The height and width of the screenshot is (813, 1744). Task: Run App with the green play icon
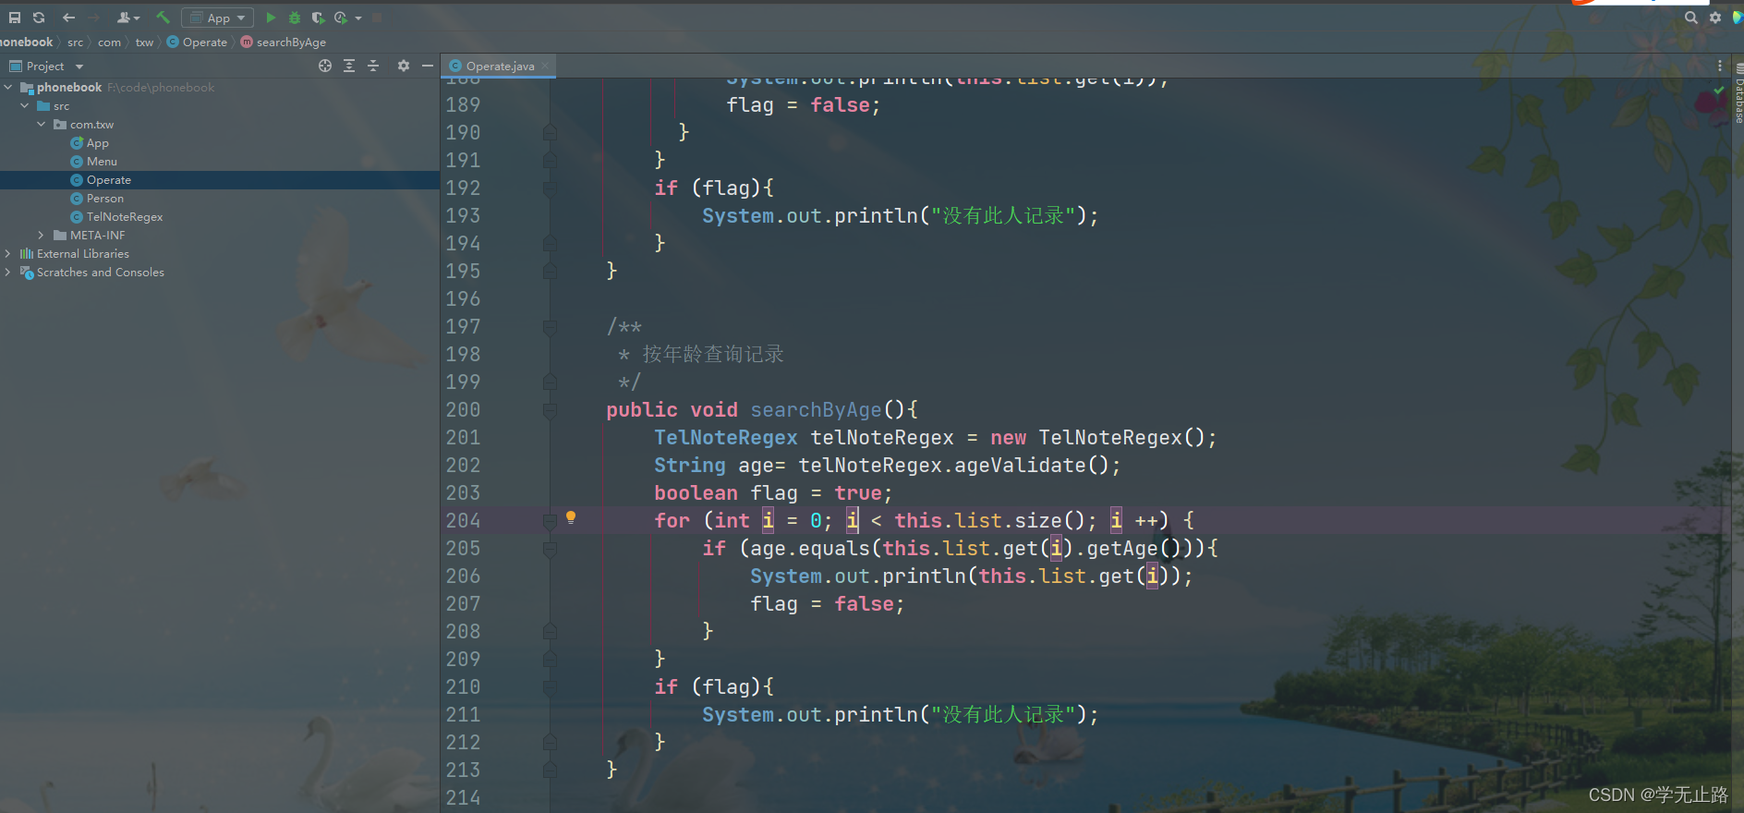pyautogui.click(x=271, y=18)
